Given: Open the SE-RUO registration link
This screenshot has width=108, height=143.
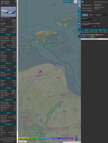Looking at the screenshot, I should (x=14, y=20).
